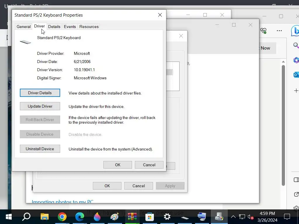Image resolution: width=299 pixels, height=224 pixels.
Task: Open the Edge sidebar search icon
Action: [296, 45]
